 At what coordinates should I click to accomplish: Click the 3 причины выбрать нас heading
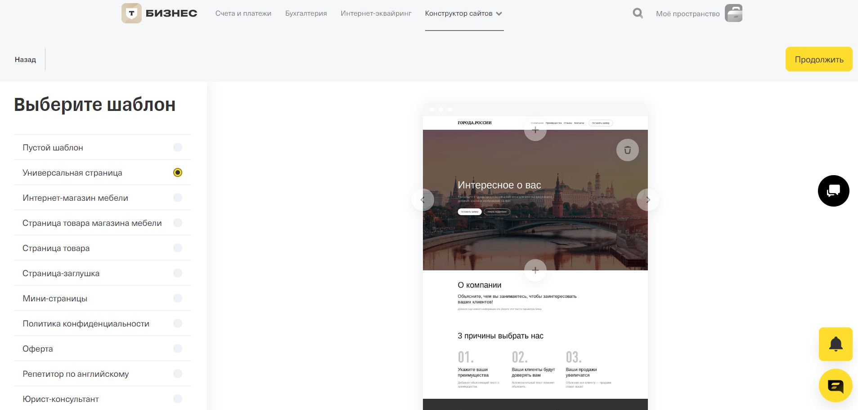(x=501, y=336)
